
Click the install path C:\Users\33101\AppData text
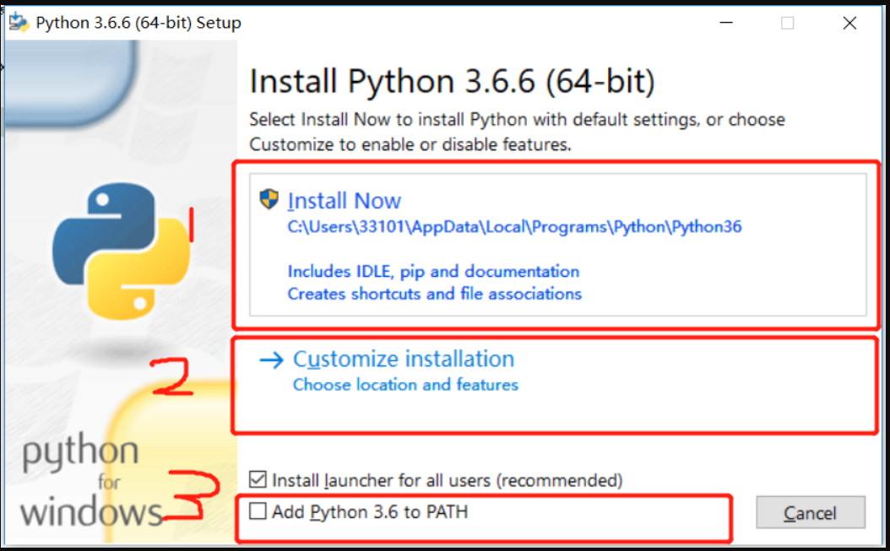coord(514,227)
